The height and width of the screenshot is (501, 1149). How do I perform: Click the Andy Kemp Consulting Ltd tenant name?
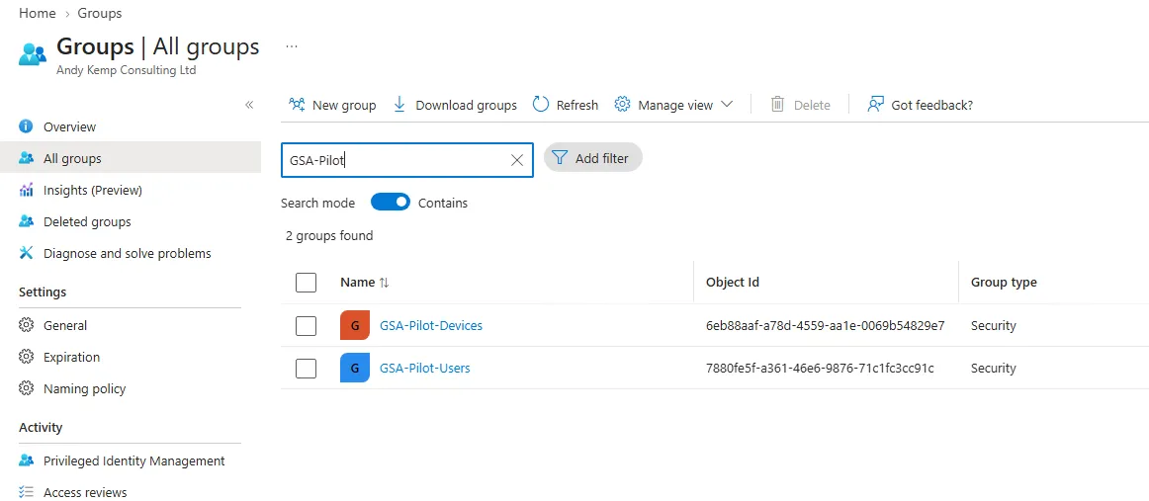(x=126, y=70)
